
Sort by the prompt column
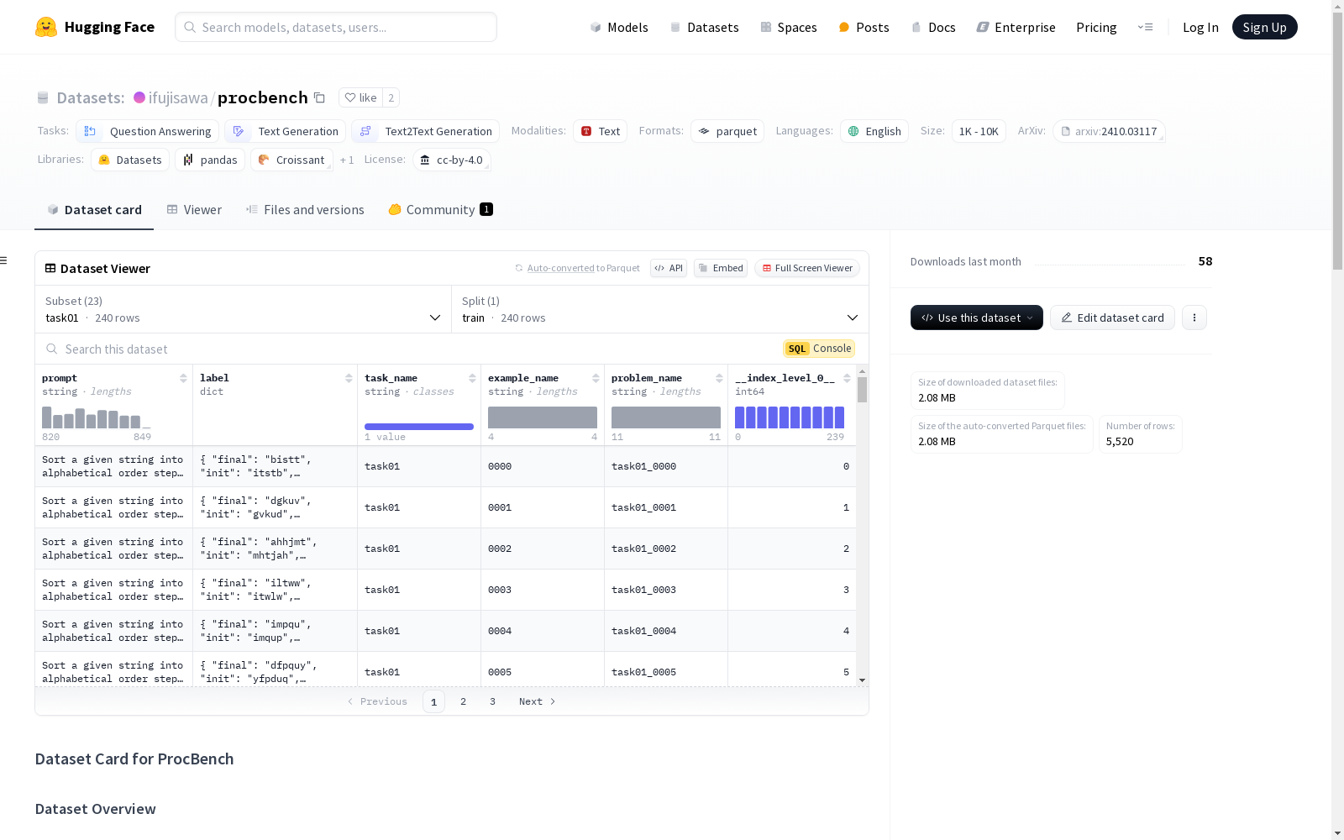pos(183,378)
